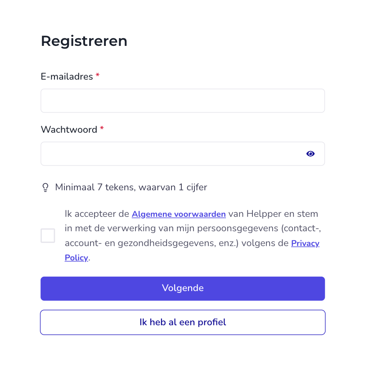Open the Algemene voorwaarden link
The height and width of the screenshot is (377, 369).
[x=178, y=214]
